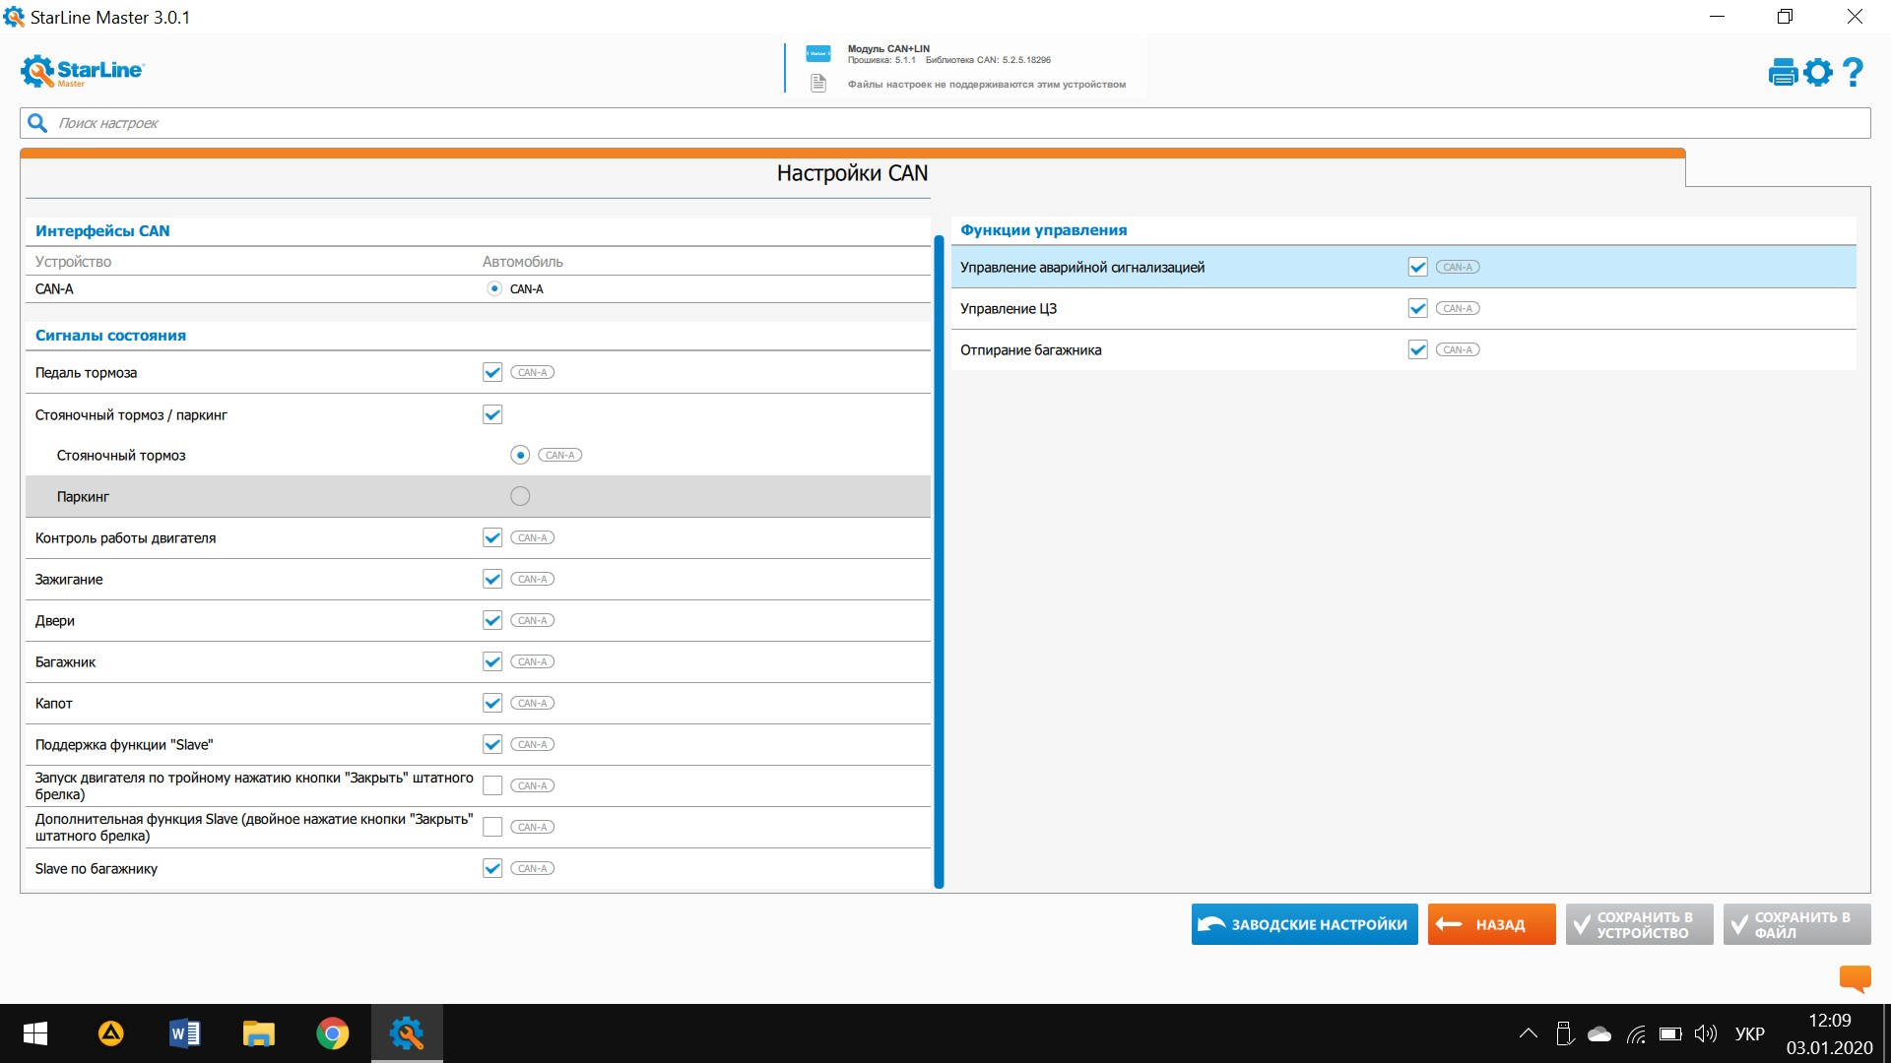Screen dimensions: 1891x1063
Task: Click CAN-A tag for Отпирание багажника
Action: tap(1458, 349)
